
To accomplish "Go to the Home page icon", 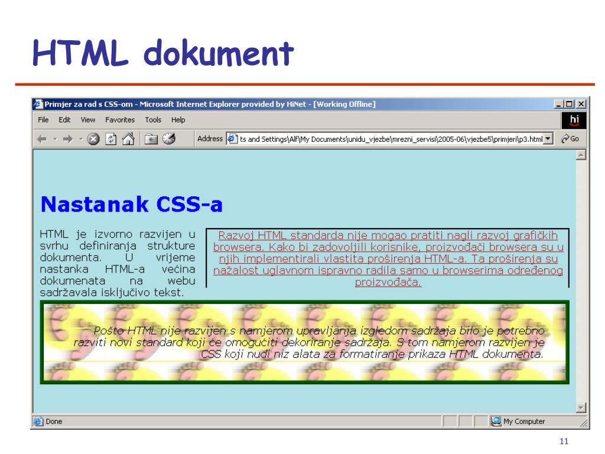I will [x=128, y=138].
